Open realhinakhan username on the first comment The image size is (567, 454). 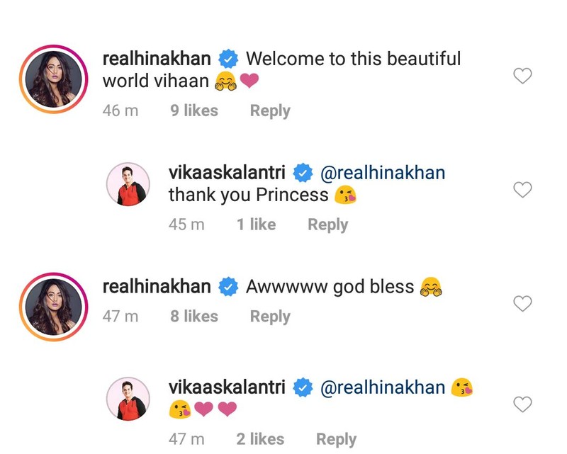[x=157, y=59]
